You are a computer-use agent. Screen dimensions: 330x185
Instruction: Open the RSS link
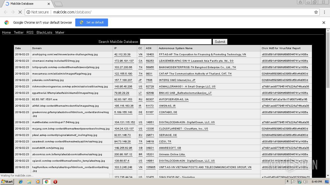(x=30, y=32)
